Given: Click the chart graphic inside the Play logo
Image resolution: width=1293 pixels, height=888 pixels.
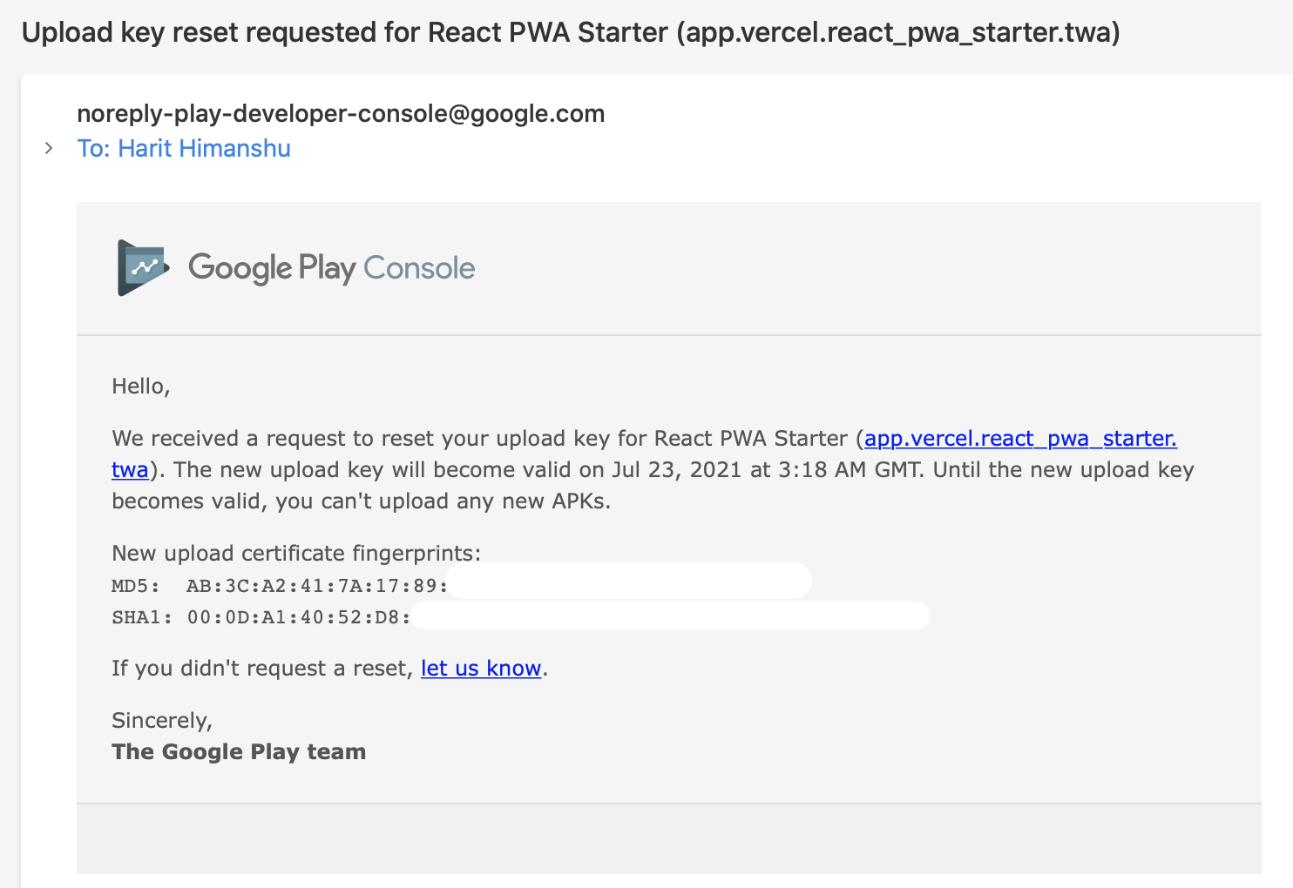Looking at the screenshot, I should (x=143, y=266).
